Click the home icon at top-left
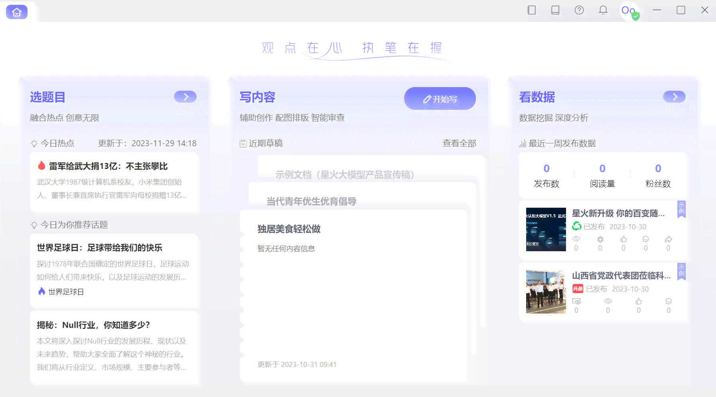The width and height of the screenshot is (716, 397). (17, 12)
